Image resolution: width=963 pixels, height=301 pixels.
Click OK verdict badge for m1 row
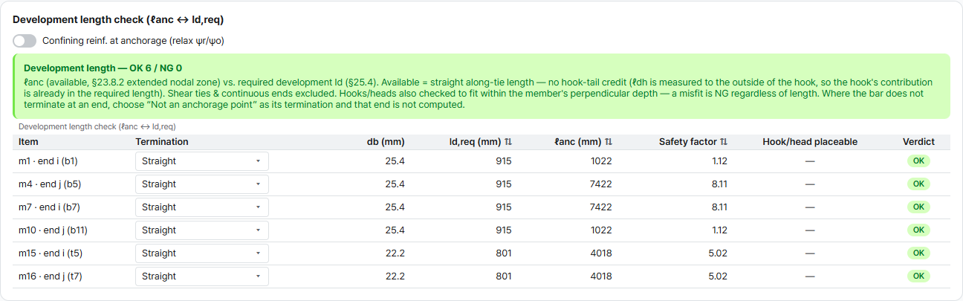(x=918, y=161)
